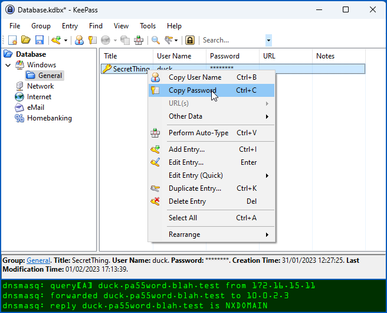Screen dimensions: 387x313
Task: Expand the Rearrange submenu
Action: point(212,234)
